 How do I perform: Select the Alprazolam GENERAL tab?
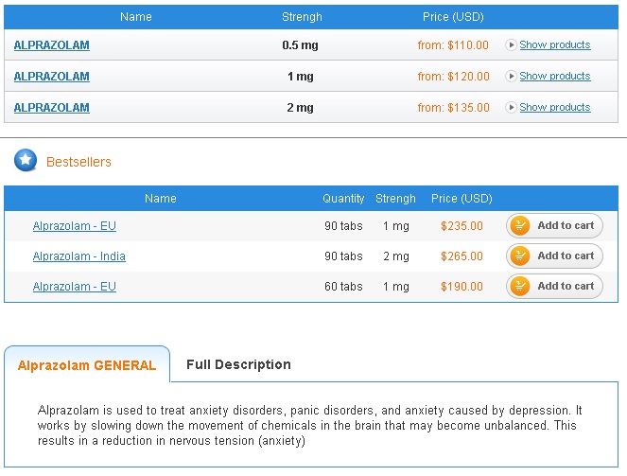pyautogui.click(x=87, y=364)
